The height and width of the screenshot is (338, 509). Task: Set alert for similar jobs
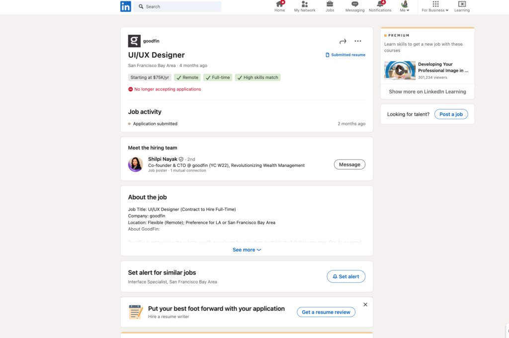[x=346, y=277]
